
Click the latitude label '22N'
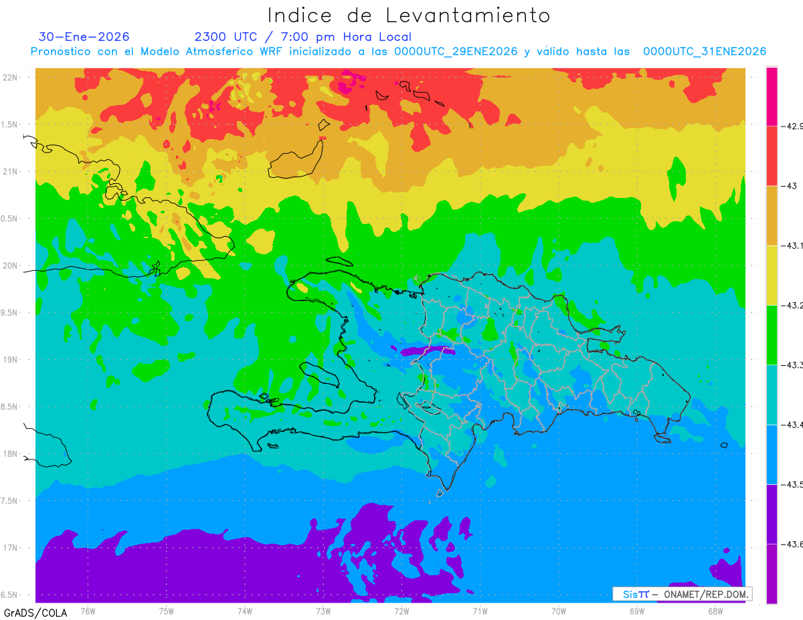coord(11,77)
